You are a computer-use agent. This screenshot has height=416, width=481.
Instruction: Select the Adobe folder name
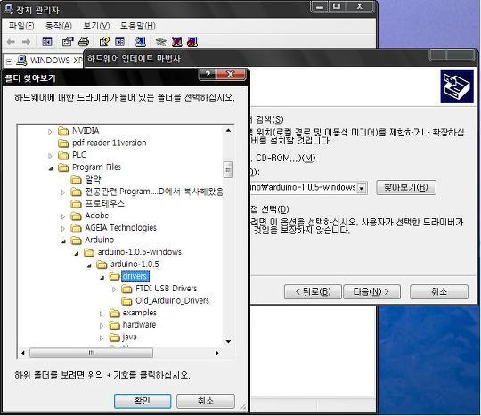pos(96,216)
